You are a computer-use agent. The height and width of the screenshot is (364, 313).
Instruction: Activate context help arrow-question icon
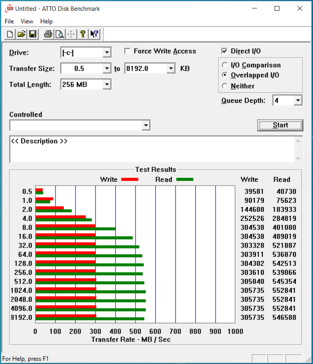pos(94,34)
